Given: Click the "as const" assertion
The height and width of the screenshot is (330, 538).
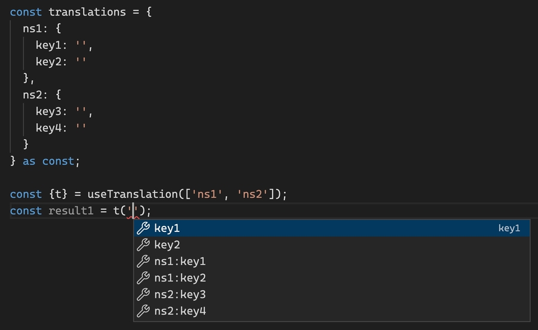Looking at the screenshot, I should coord(48,161).
